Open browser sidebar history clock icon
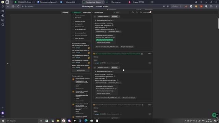This screenshot has width=219, height=123. coord(3,6)
